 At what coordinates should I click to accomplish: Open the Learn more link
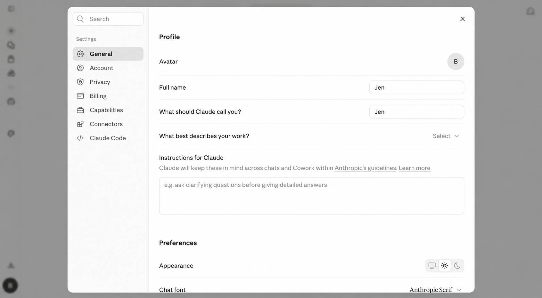[415, 168]
